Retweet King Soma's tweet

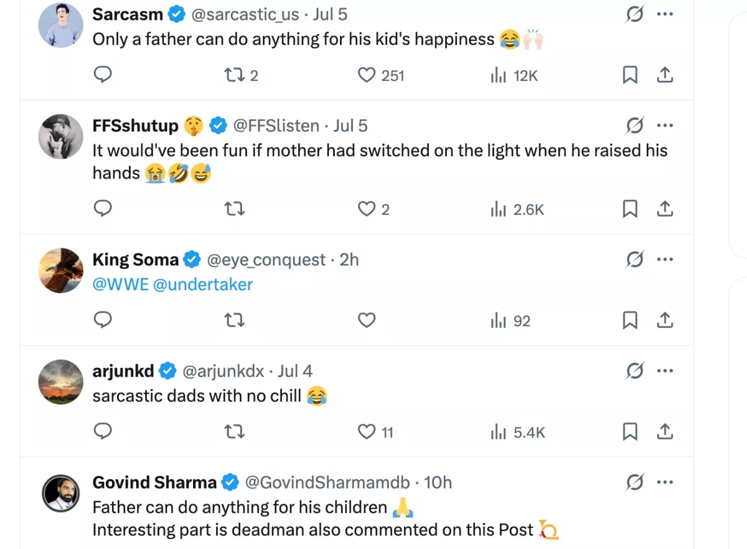(x=234, y=321)
